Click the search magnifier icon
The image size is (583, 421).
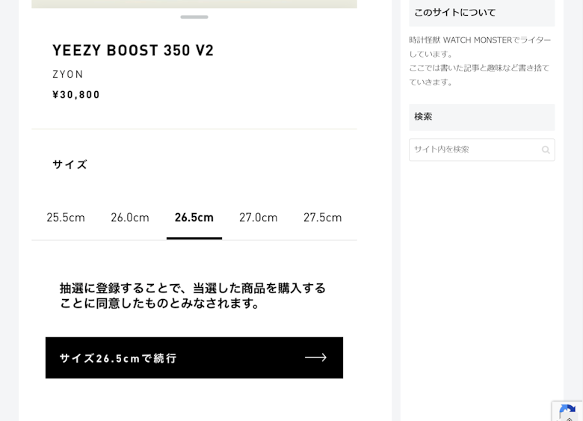click(x=546, y=150)
